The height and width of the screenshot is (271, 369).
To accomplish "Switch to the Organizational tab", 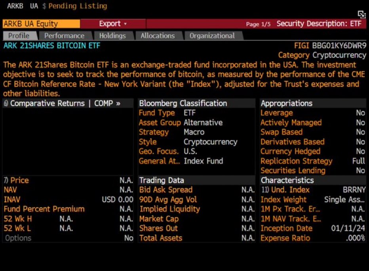I will tap(213, 35).
